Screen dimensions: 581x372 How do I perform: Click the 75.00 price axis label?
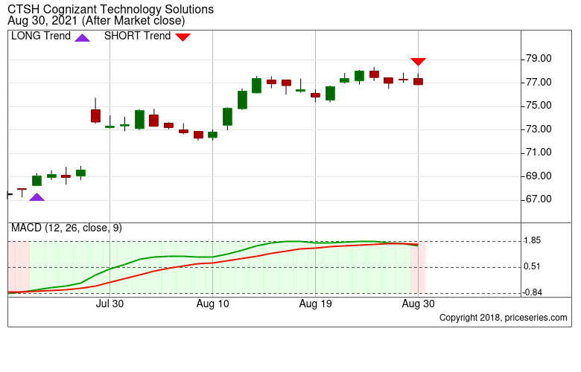[539, 106]
